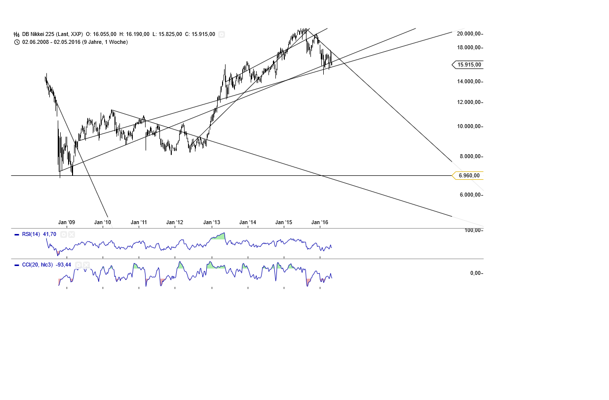Click the 14.000,00 price axis label

coord(469,81)
